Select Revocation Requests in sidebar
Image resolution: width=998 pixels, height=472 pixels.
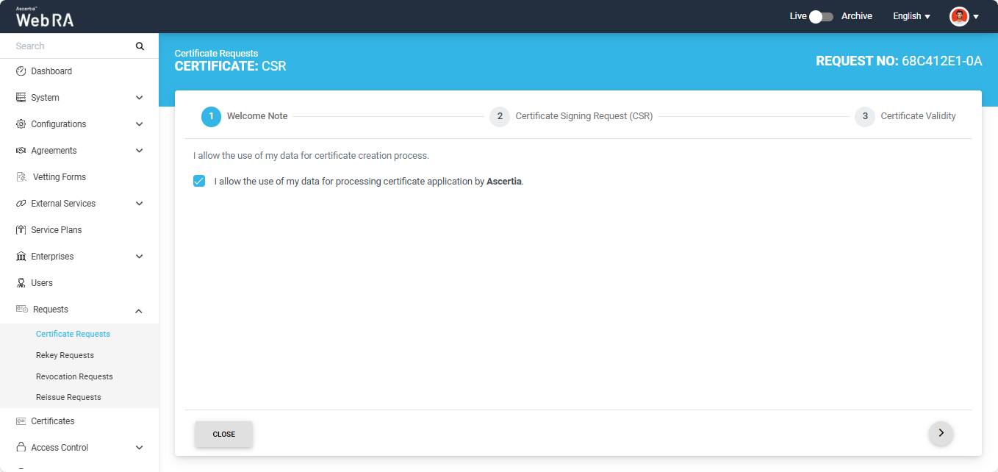tap(74, 376)
